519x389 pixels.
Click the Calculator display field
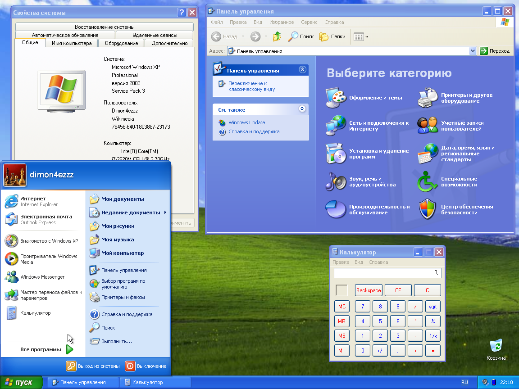click(387, 273)
